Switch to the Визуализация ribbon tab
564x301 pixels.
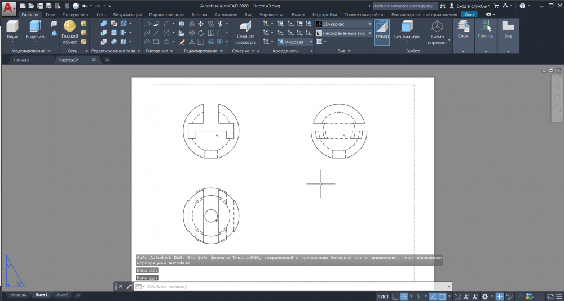[127, 15]
